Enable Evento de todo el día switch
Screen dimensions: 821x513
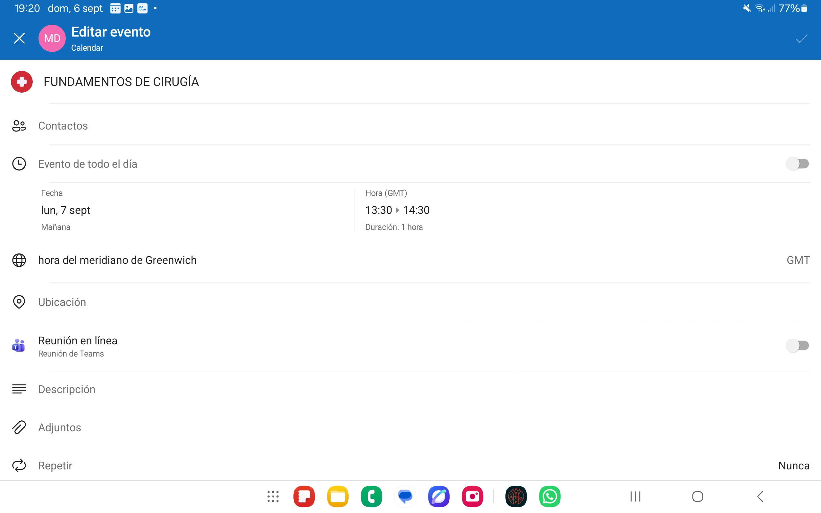[797, 164]
